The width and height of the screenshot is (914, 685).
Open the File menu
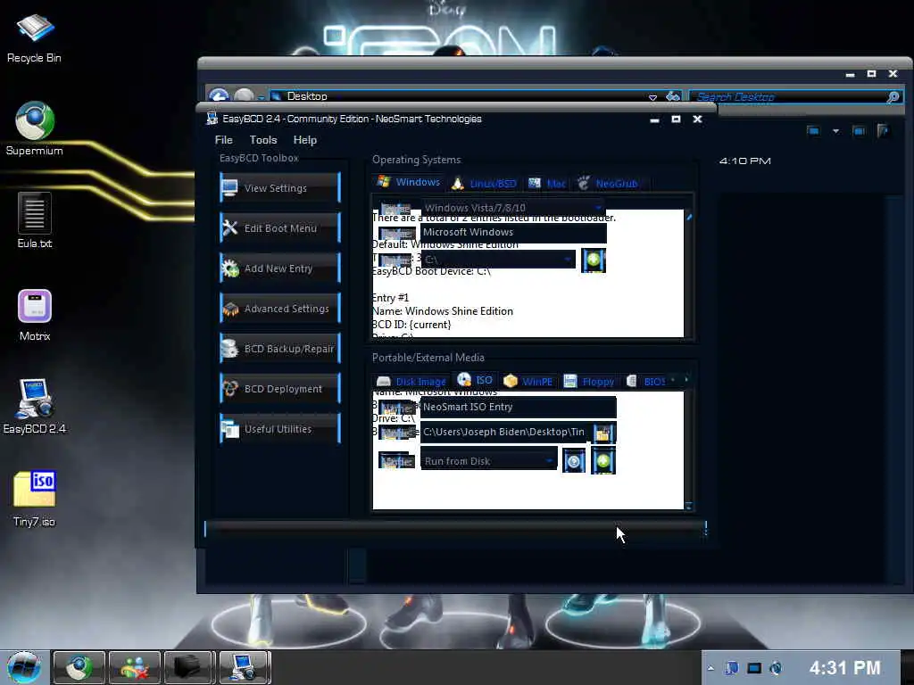(x=223, y=140)
